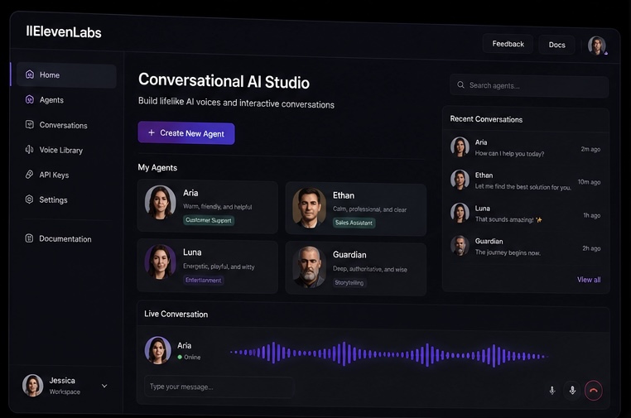The image size is (631, 418).
Task: Click View all in Recent Conversations
Action: click(589, 280)
